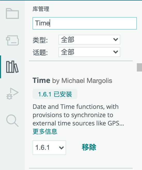Select the Library Manager books icon

(12, 67)
